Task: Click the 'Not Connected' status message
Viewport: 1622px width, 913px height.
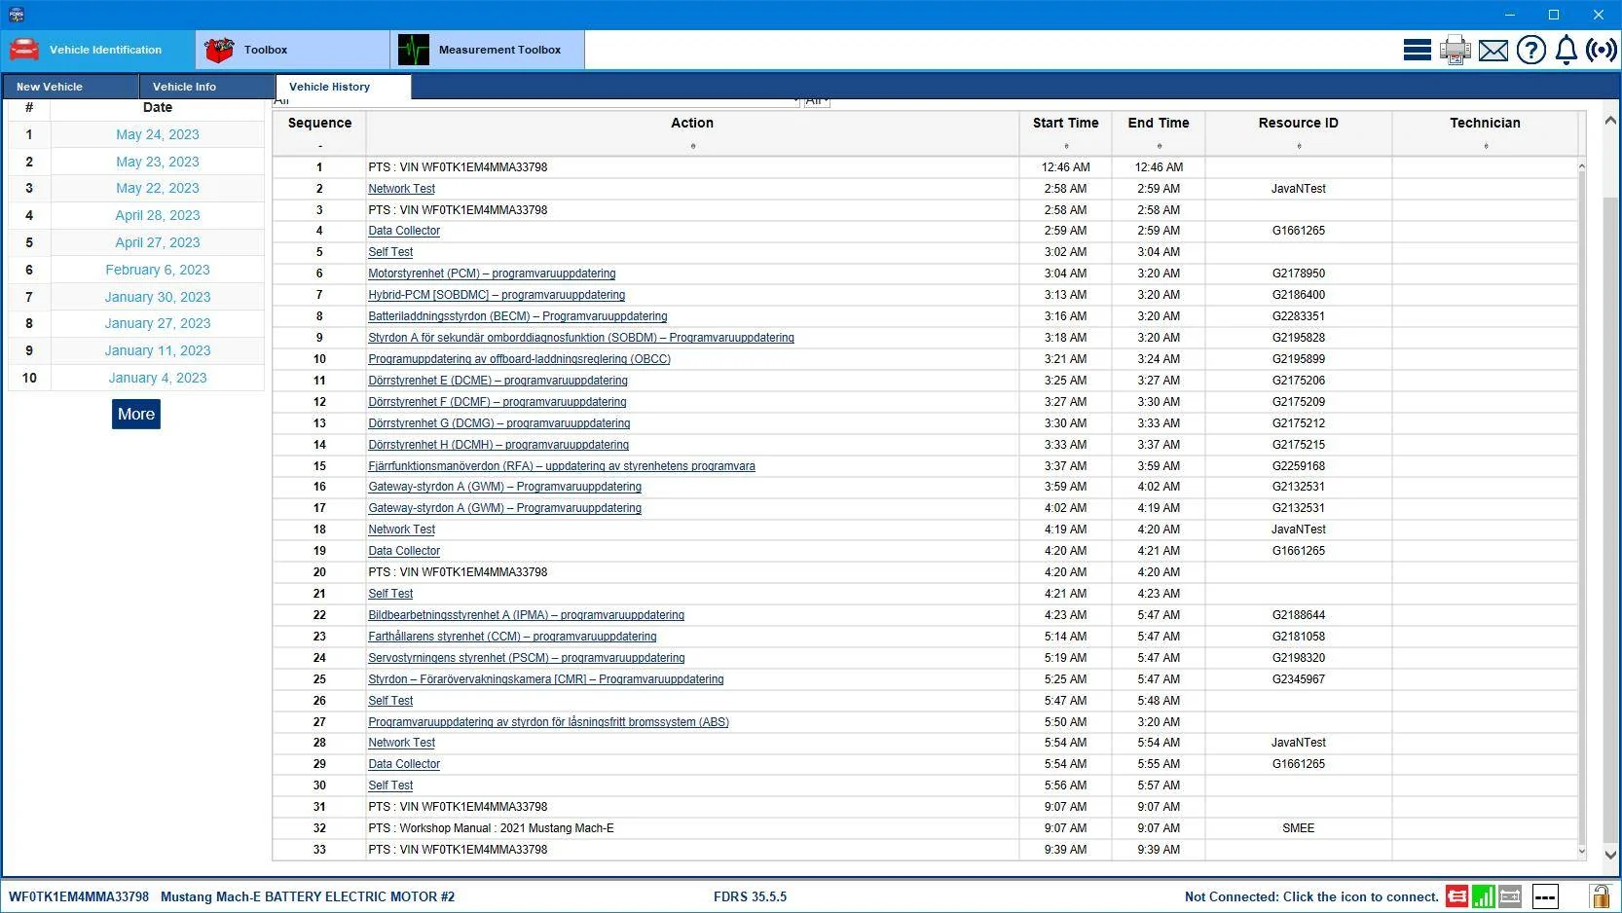Action: click(x=1311, y=896)
